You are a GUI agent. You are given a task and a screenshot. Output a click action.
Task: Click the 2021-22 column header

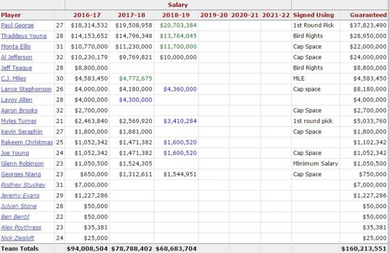(x=276, y=15)
